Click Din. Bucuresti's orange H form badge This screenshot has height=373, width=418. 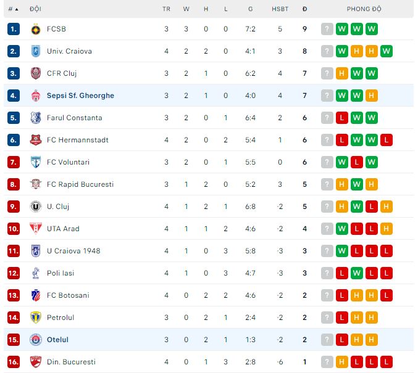tap(342, 362)
